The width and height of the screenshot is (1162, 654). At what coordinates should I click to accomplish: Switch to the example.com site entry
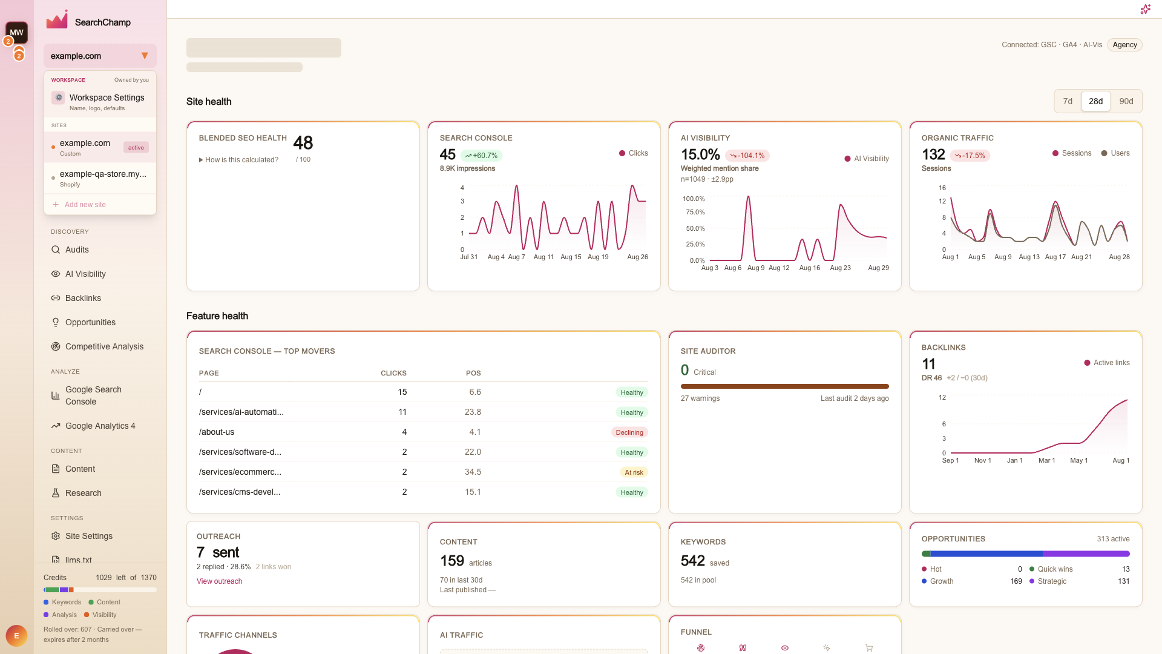[x=100, y=148]
